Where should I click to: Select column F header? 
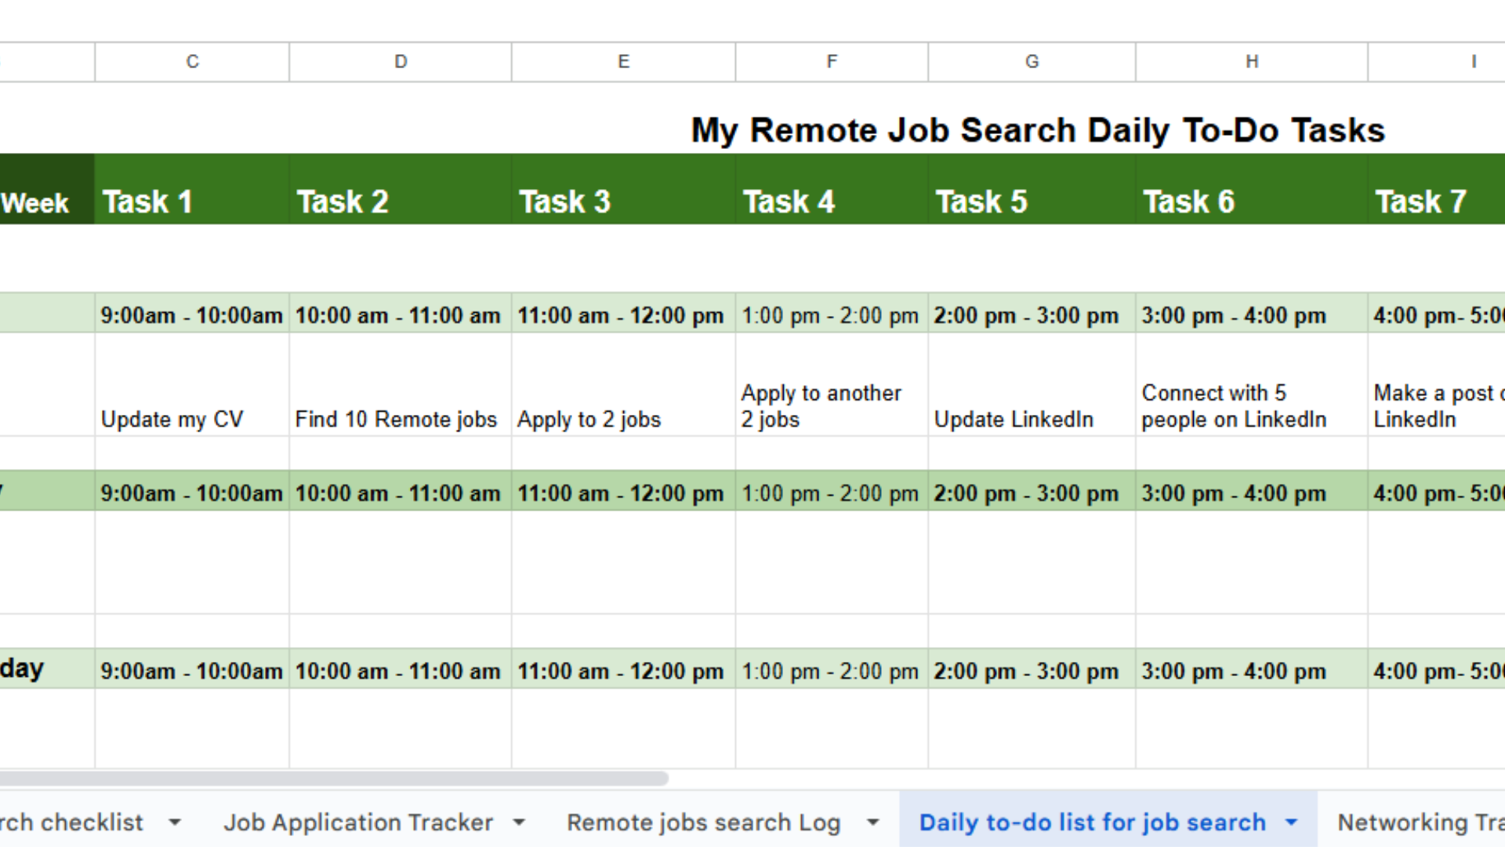(832, 62)
